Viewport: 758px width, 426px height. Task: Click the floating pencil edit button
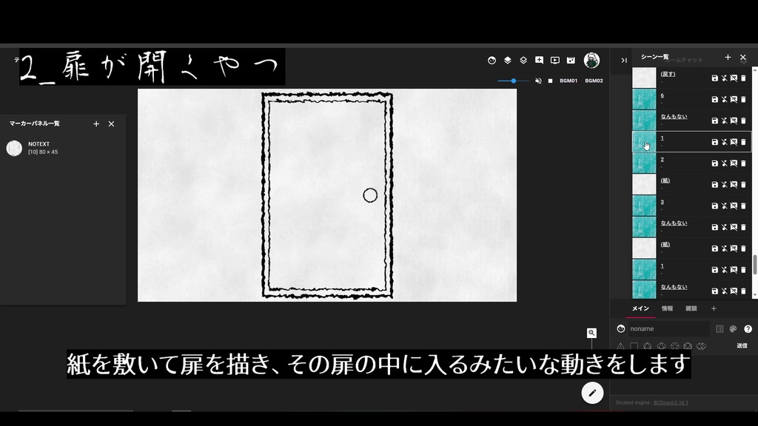tap(591, 393)
